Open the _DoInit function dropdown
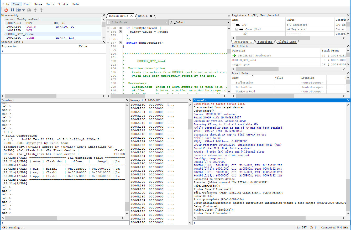Screen dimensions: 351x230 click(x=228, y=22)
